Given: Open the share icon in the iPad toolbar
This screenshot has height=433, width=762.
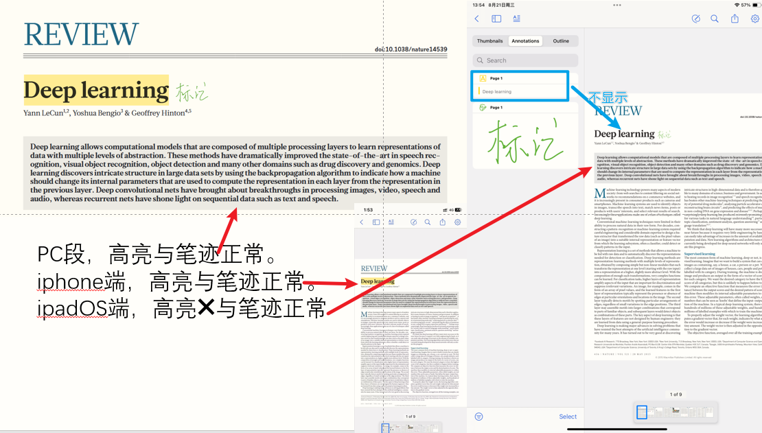Looking at the screenshot, I should [735, 19].
